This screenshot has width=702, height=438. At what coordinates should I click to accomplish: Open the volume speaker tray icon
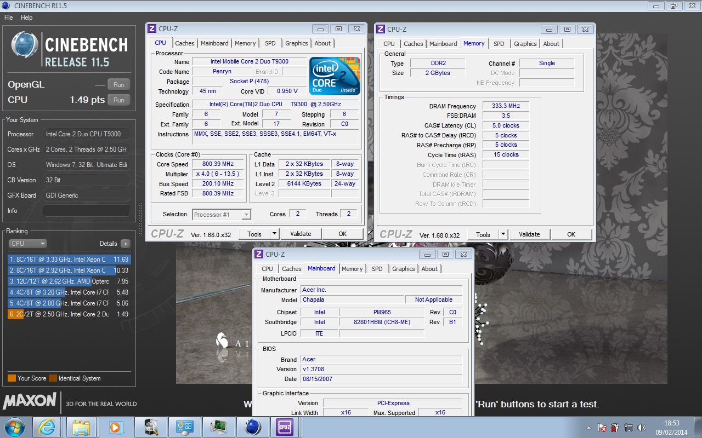[x=642, y=428]
